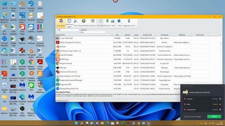Open This PC desktop icon

click(4, 5)
